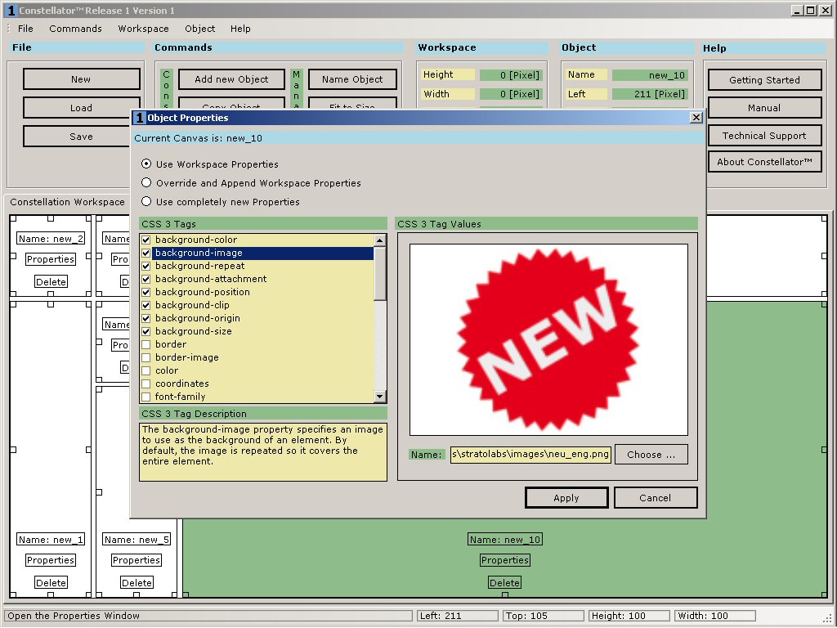Click Choose ... to pick an image
Screen dimensions: 837x628
(651, 455)
